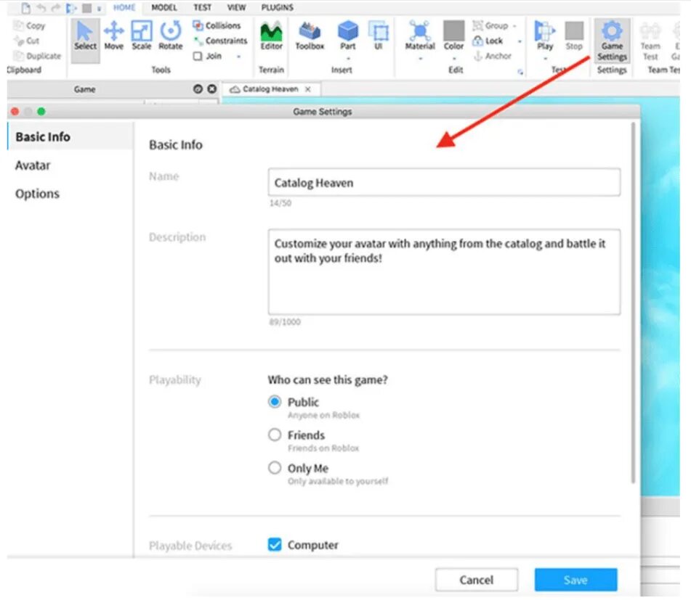Select the Catalog Heaven document tab
This screenshot has height=600, width=691.
click(270, 89)
